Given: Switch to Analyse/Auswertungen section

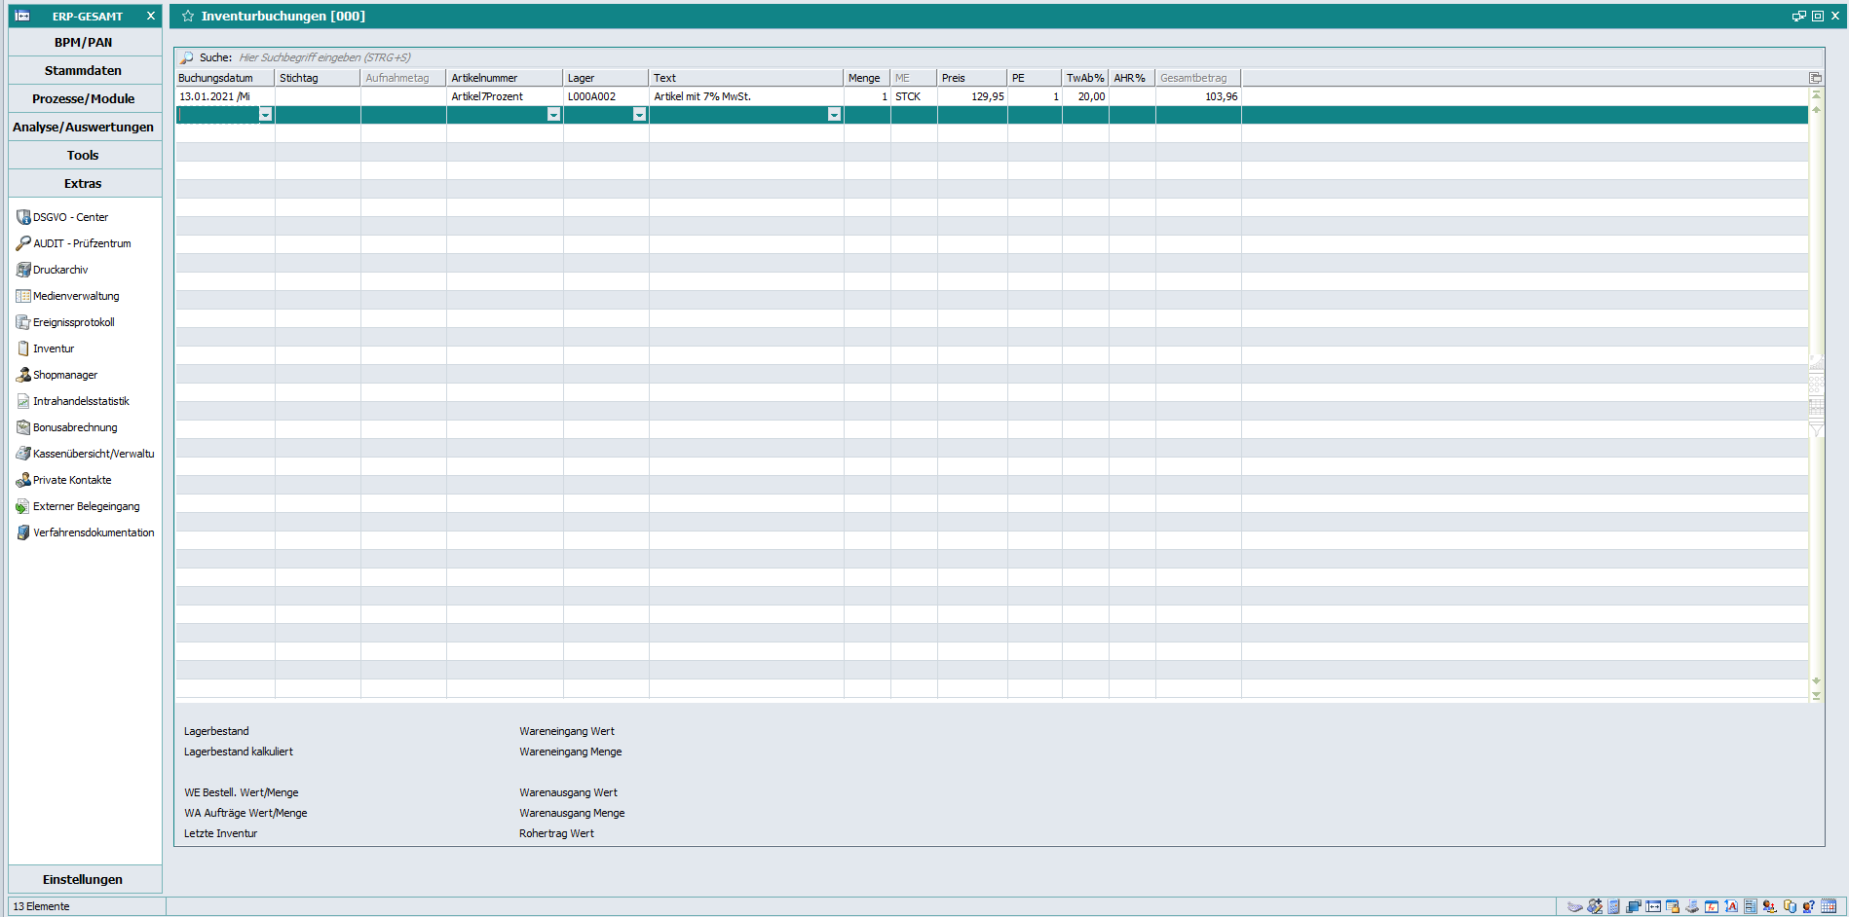Looking at the screenshot, I should (84, 127).
